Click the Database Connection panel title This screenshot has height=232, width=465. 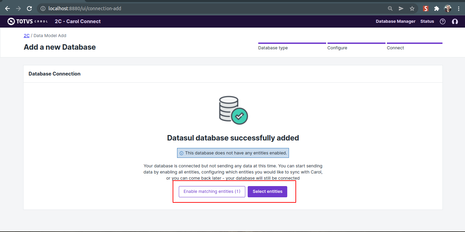[x=55, y=74]
